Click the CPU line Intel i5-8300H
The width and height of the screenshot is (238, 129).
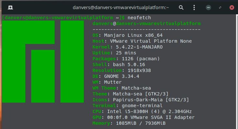pyautogui.click(x=142, y=111)
